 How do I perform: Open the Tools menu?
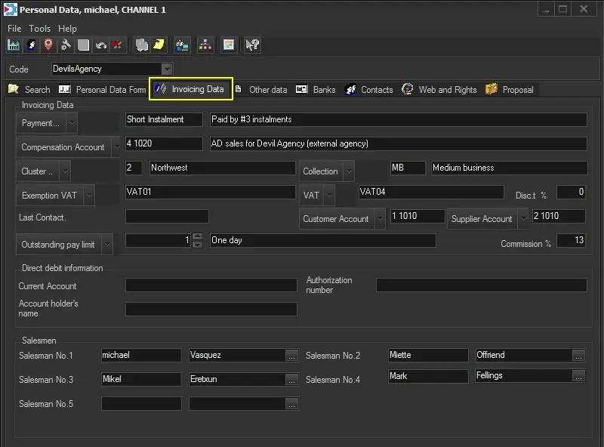click(39, 28)
